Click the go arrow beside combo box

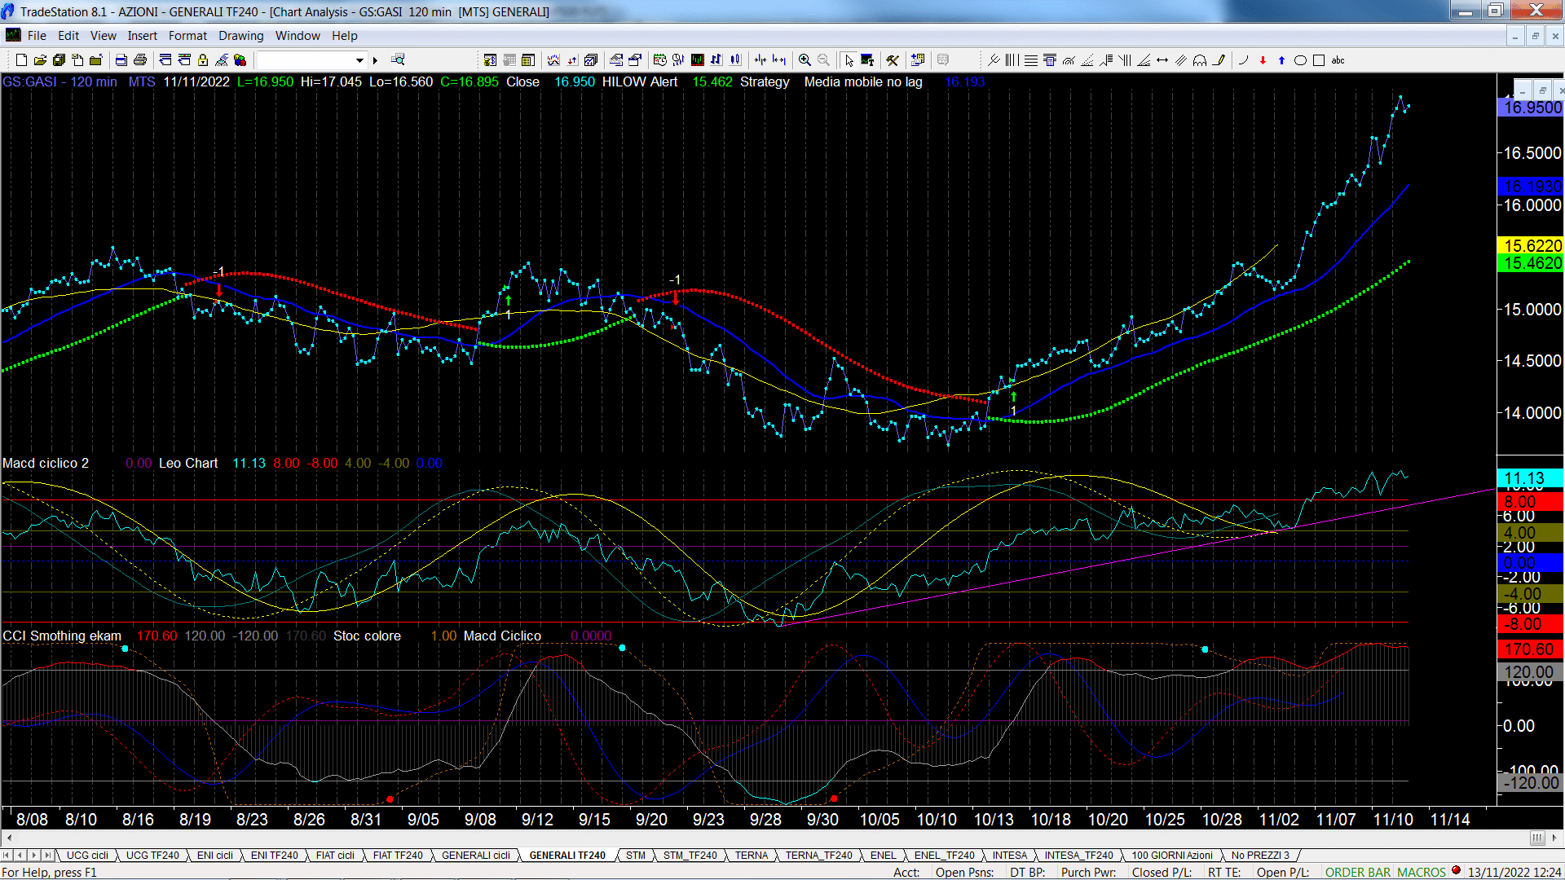pyautogui.click(x=375, y=60)
